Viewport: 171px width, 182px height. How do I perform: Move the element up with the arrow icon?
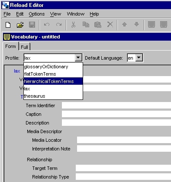(x=124, y=24)
